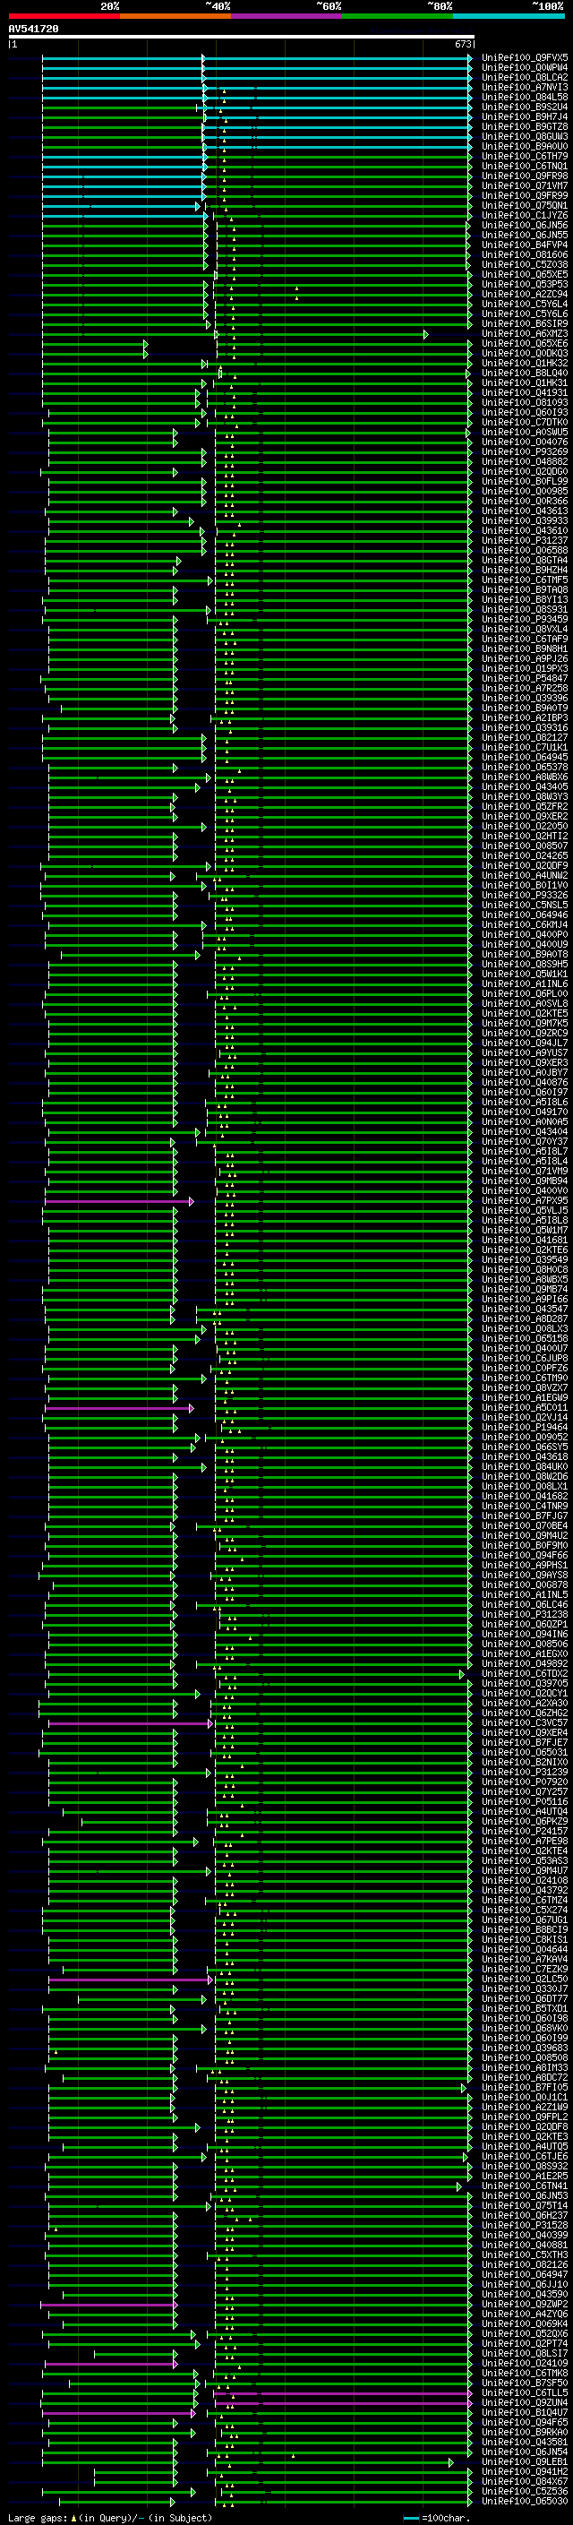Select hit label UniRef100_Q84L58
This screenshot has height=2525, width=573.
[x=525, y=97]
